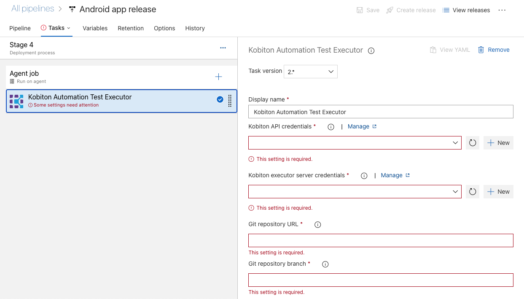Switch to the History tab
Viewport: 524px width, 299px height.
tap(195, 28)
